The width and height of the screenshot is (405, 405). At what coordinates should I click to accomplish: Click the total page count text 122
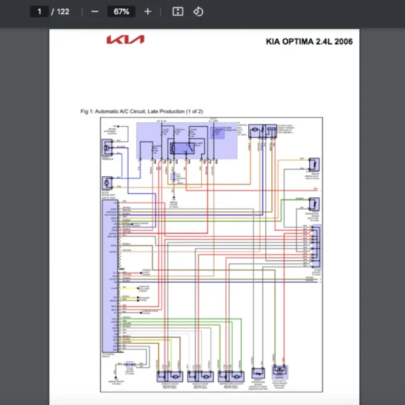pos(63,11)
